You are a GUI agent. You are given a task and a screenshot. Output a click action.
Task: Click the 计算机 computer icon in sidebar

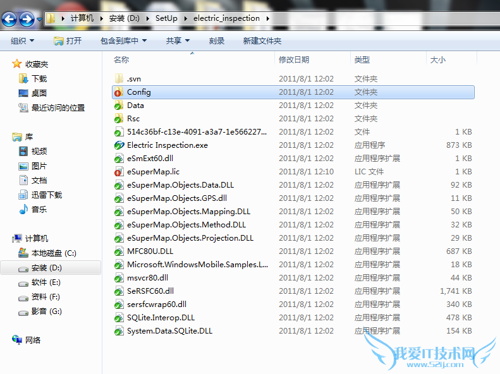(x=17, y=238)
